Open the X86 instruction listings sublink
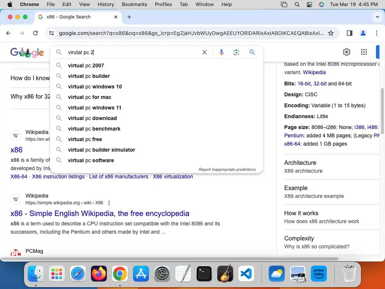 [58, 177]
